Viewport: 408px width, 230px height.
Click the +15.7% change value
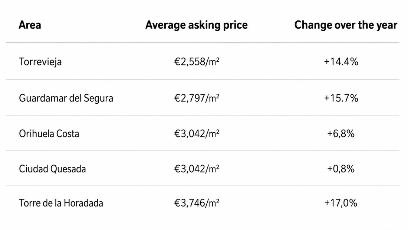[341, 98]
